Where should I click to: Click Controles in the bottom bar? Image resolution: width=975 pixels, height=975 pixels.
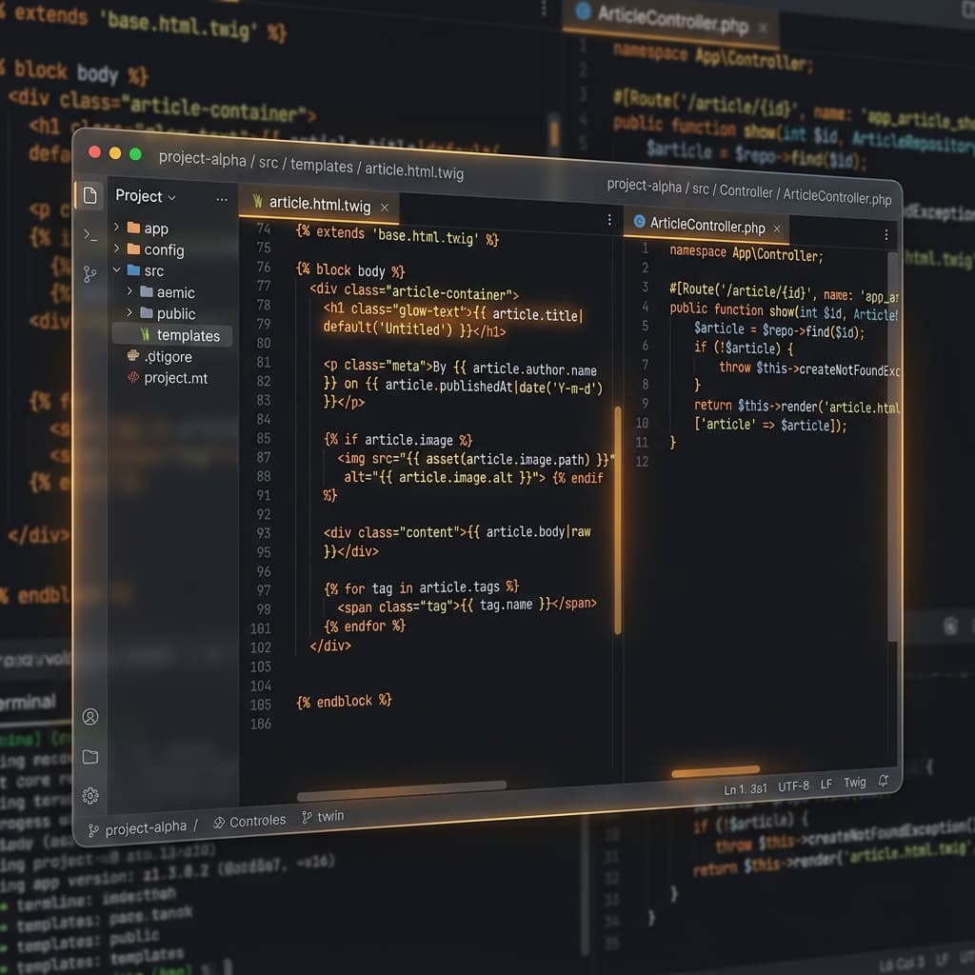pos(249,822)
